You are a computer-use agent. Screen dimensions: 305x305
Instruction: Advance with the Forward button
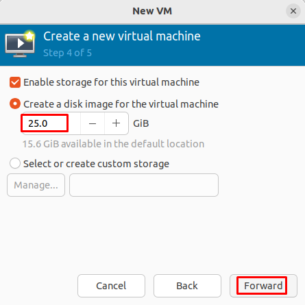(263, 286)
